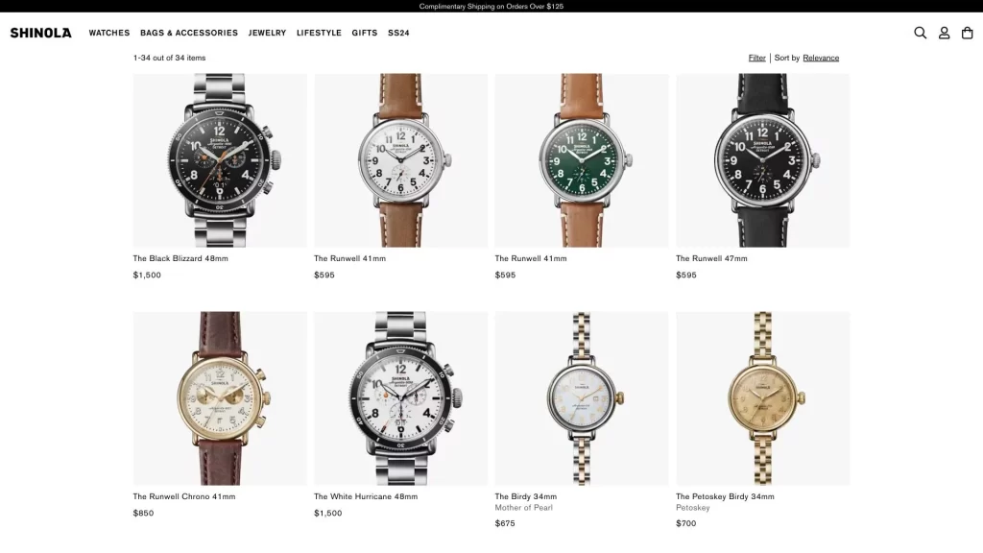Open The Petoskey Birdy 34mm title link
This screenshot has height=553, width=983.
(x=725, y=496)
